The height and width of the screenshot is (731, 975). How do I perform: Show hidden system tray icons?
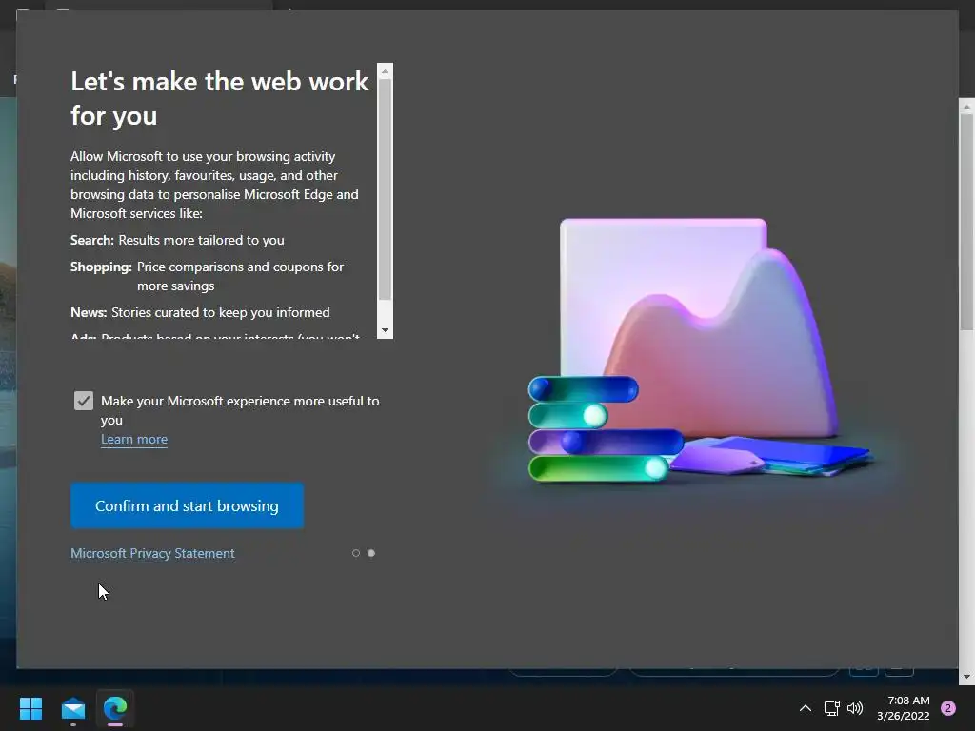coord(806,708)
